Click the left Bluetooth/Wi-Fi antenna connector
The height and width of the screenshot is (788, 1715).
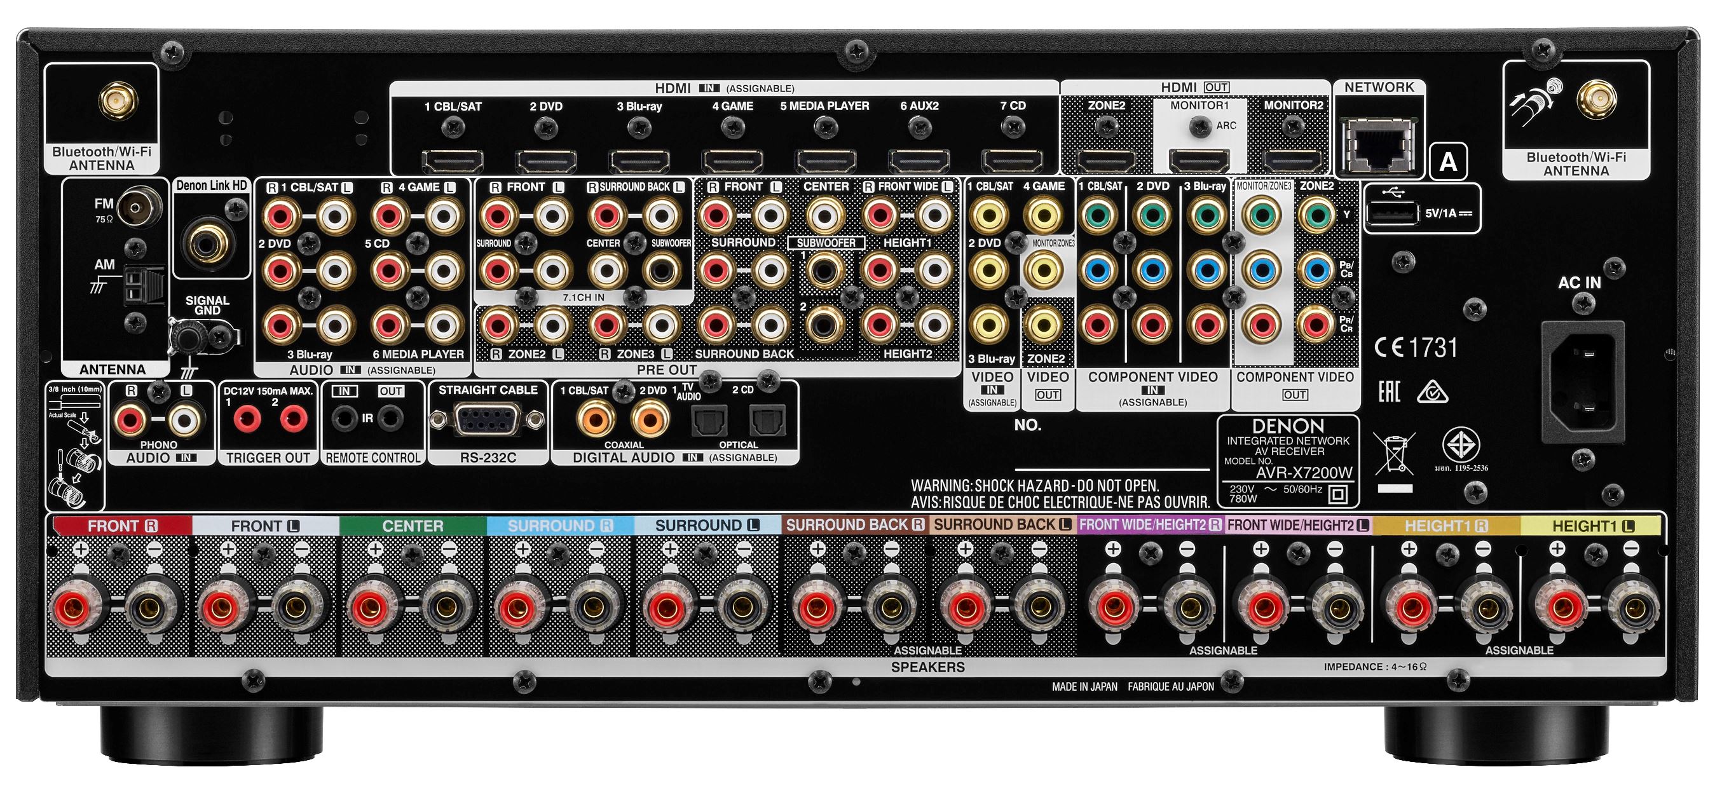(118, 102)
